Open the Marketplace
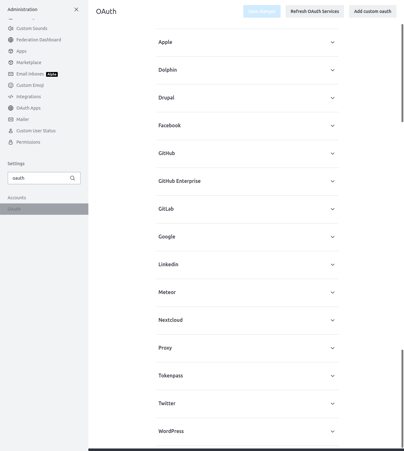The height and width of the screenshot is (451, 404). (29, 62)
